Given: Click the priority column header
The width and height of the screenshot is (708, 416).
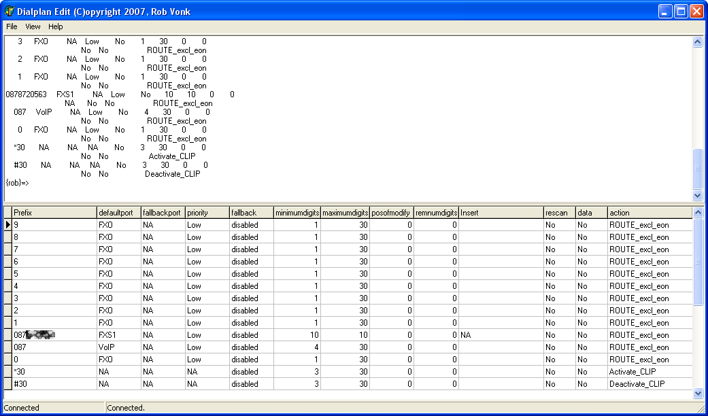Looking at the screenshot, I should (207, 213).
